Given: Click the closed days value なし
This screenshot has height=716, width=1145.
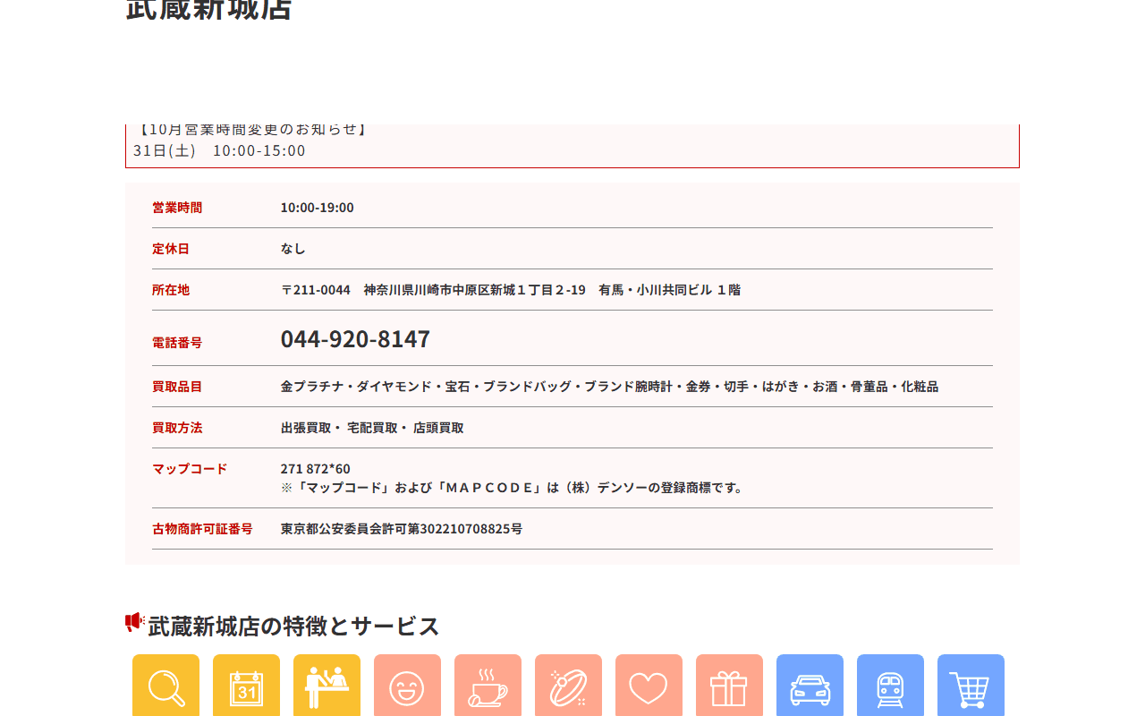Looking at the screenshot, I should click(293, 249).
